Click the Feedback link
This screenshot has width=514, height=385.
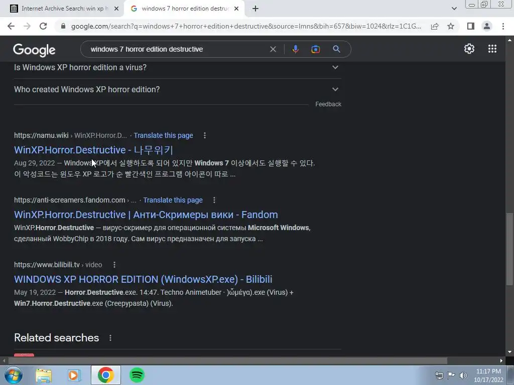point(328,104)
